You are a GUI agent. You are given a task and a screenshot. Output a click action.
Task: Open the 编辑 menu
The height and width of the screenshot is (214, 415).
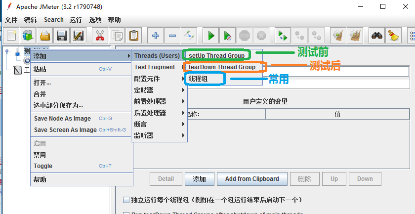tap(30, 20)
